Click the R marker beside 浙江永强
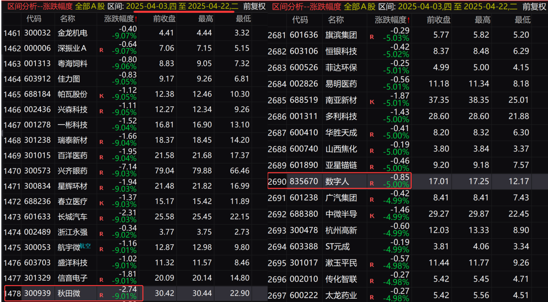This screenshot has width=548, height=302. [102, 234]
